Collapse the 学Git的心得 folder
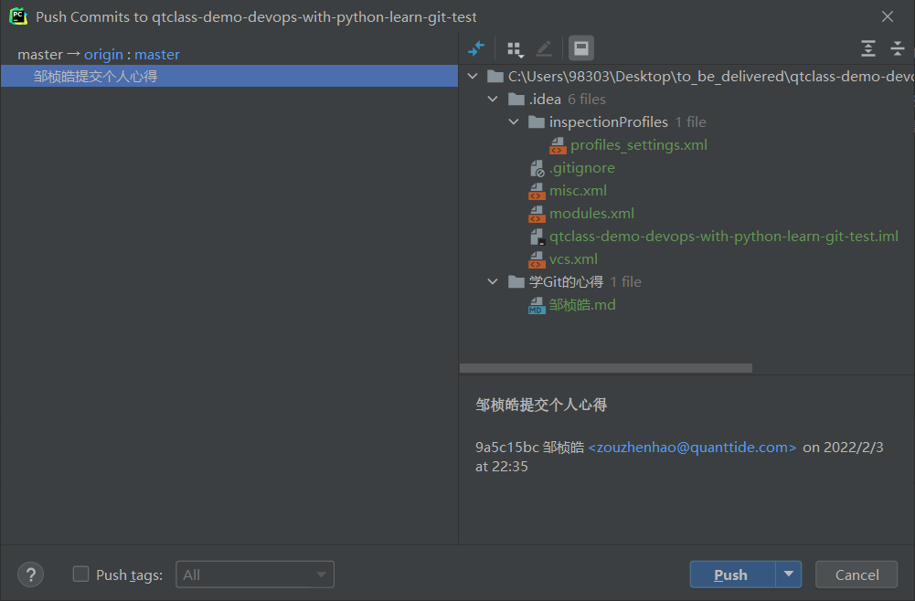The image size is (915, 601). [495, 282]
